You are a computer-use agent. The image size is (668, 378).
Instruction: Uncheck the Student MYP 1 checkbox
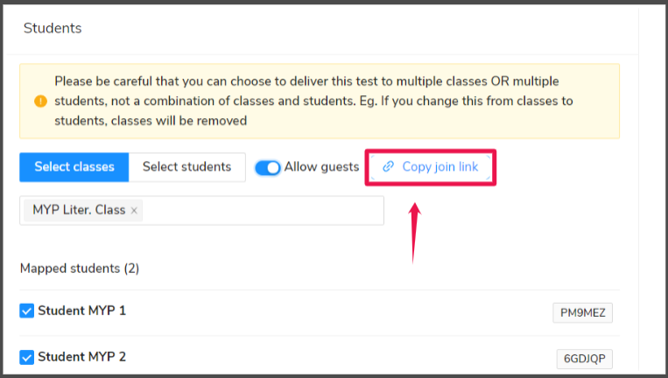(x=27, y=311)
